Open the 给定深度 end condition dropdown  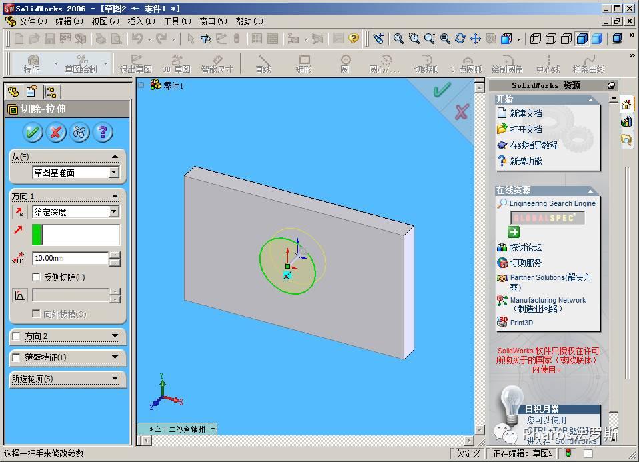pyautogui.click(x=114, y=211)
